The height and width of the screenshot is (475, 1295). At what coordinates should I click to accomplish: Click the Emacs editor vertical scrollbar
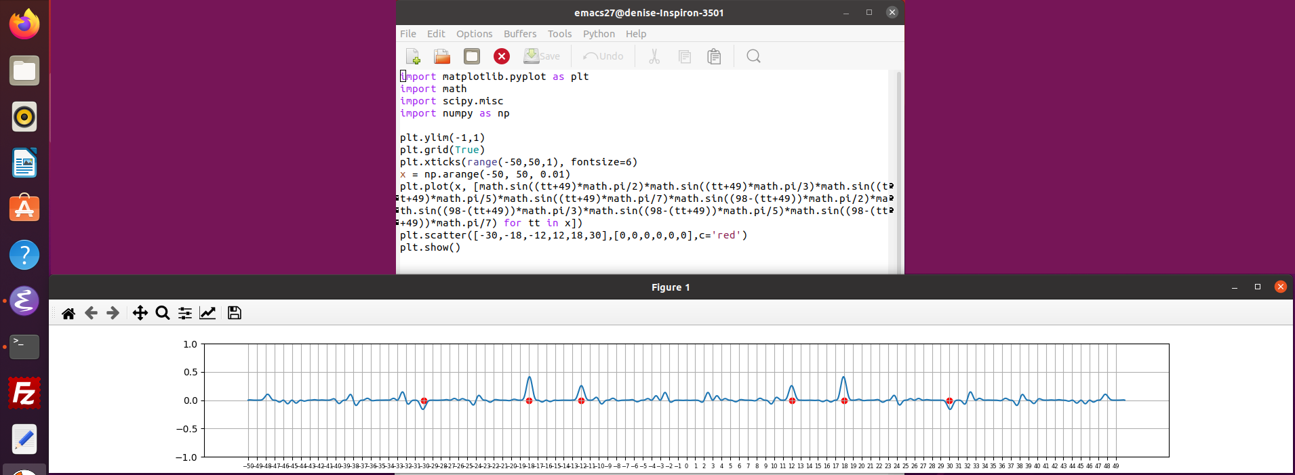pos(899,169)
